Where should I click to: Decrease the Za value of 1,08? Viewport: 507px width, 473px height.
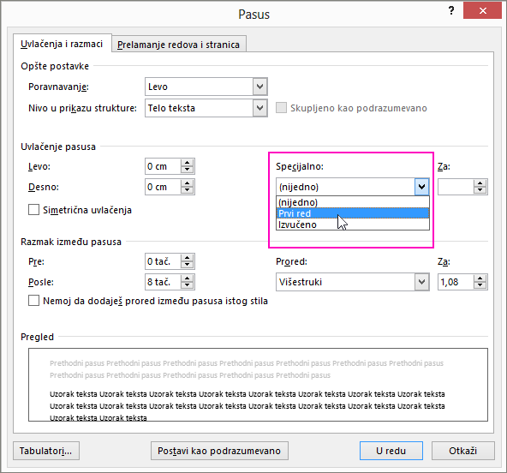pos(480,286)
